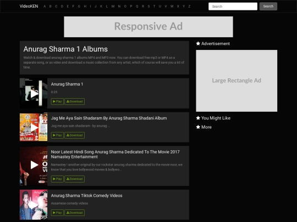Browse albums under letter X

[x=178, y=6]
